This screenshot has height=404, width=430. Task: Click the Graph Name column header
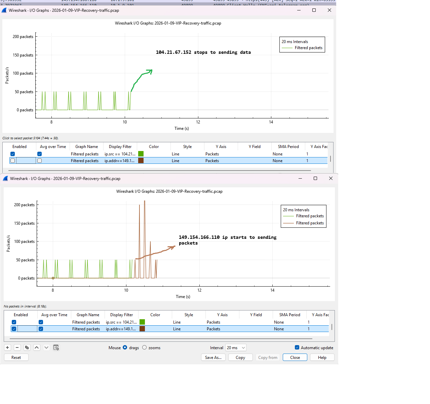coord(87,315)
